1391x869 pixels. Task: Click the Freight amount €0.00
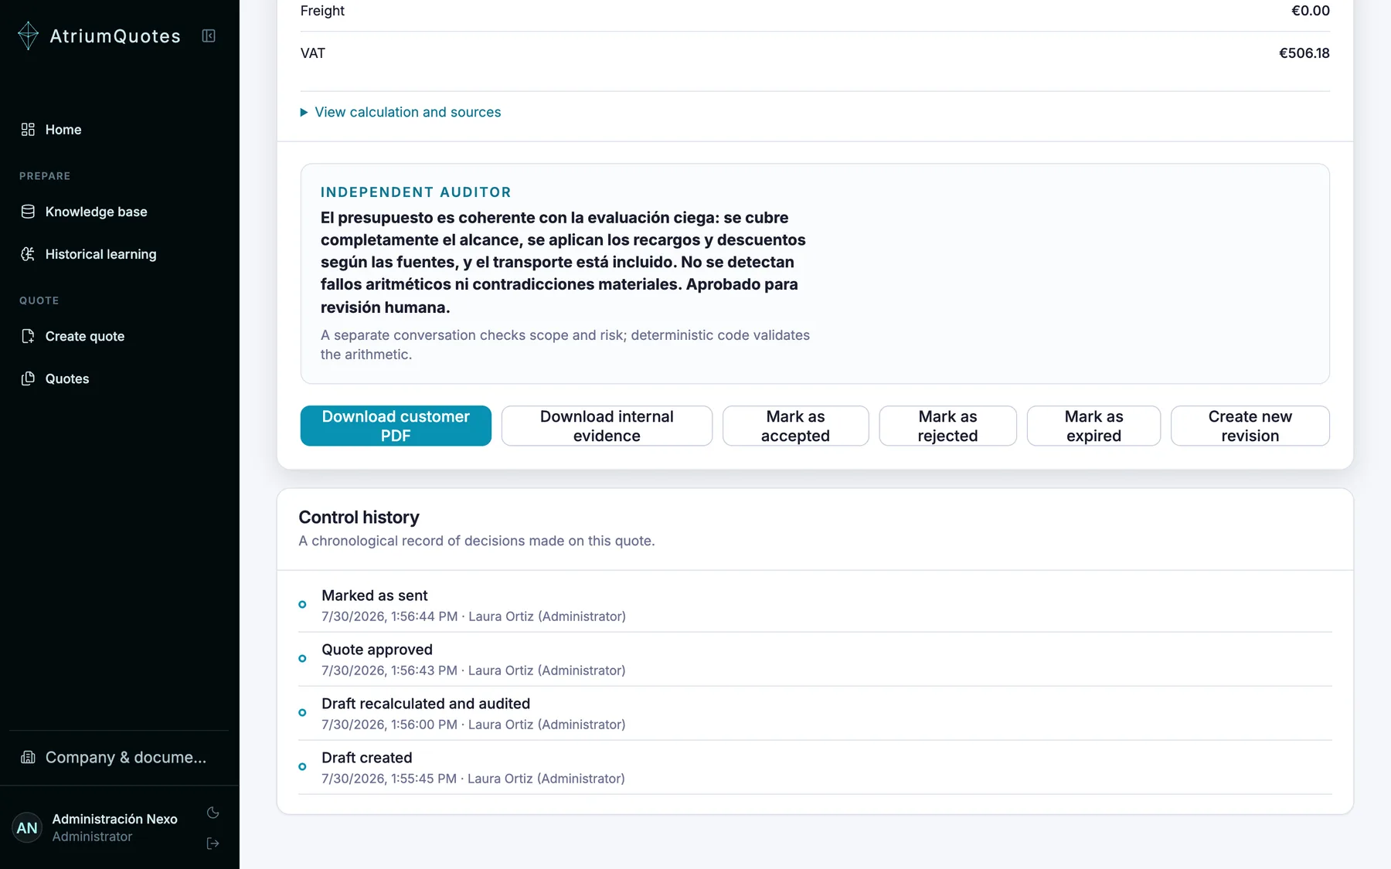coord(1310,11)
